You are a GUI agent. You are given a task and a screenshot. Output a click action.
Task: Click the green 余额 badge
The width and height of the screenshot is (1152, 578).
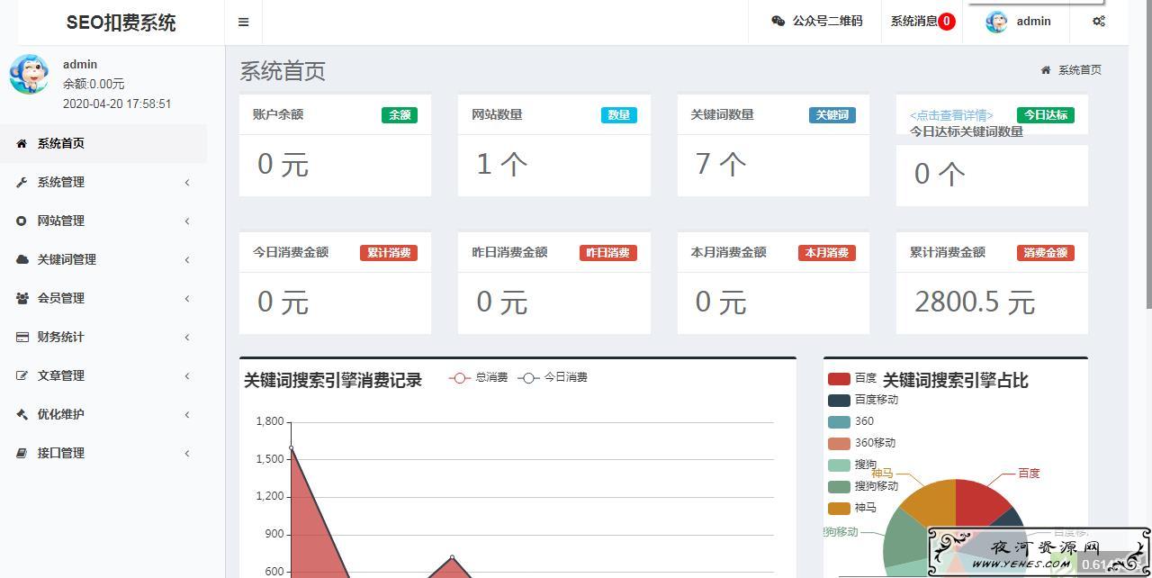400,115
